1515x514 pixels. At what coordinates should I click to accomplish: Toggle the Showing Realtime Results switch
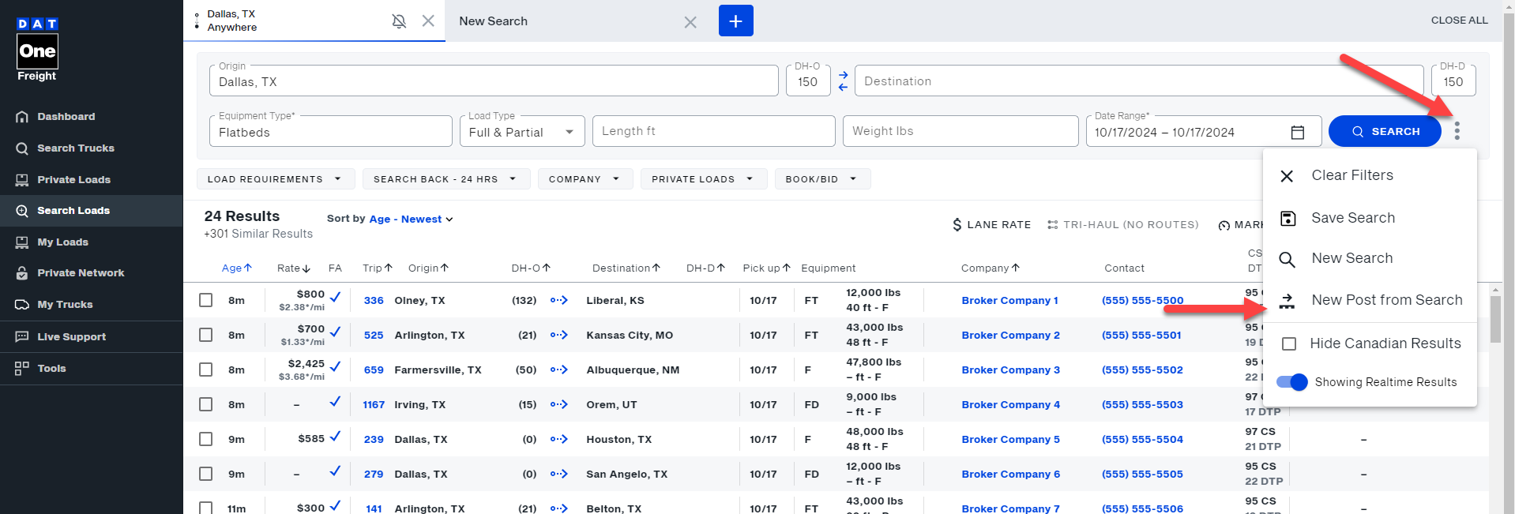pos(1292,382)
